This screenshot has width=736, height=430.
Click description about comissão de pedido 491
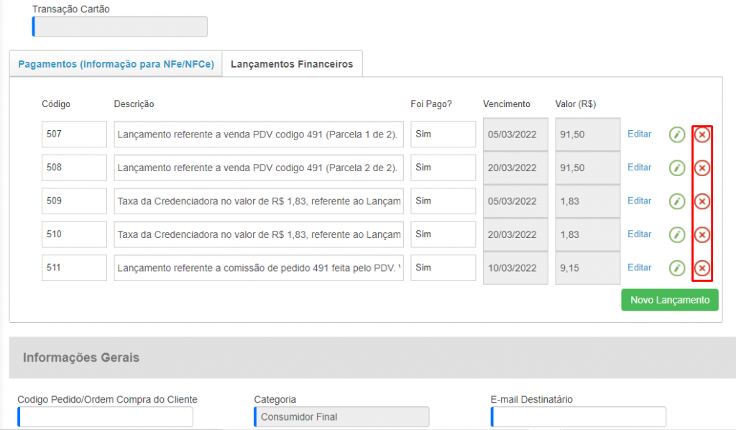tap(259, 267)
